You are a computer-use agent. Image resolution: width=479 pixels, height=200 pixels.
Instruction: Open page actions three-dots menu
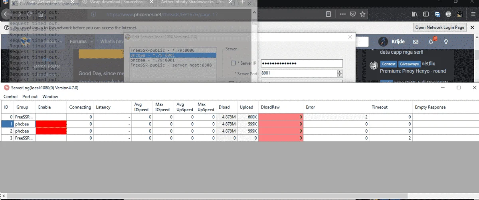coord(343,14)
